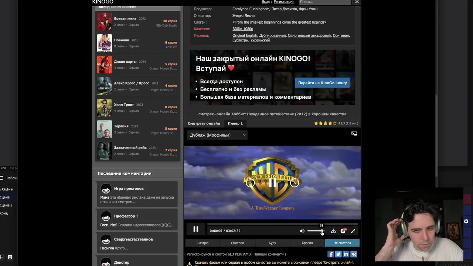The width and height of the screenshot is (473, 266).
Task: Open Декстер comment title
Action: pyautogui.click(x=122, y=262)
